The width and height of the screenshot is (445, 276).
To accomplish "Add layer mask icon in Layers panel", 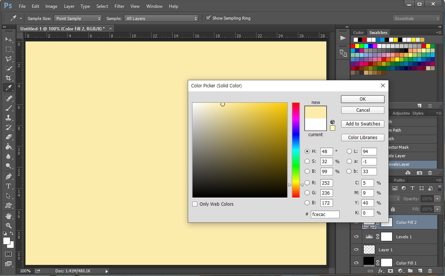I will 390,271.
